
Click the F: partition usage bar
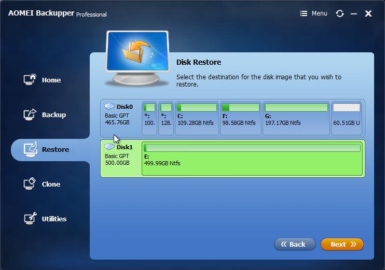(241, 107)
